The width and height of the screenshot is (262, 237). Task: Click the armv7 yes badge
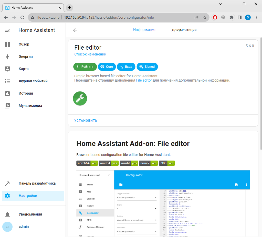point(148,163)
